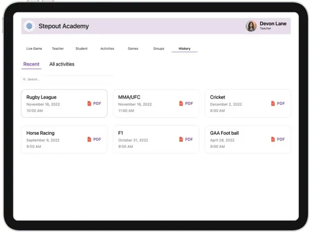Go to the Student tab
Image resolution: width=310 pixels, height=233 pixels.
pyautogui.click(x=82, y=49)
